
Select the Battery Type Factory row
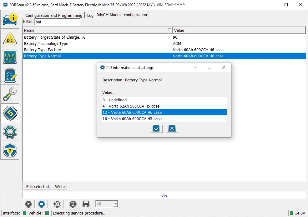(164, 50)
